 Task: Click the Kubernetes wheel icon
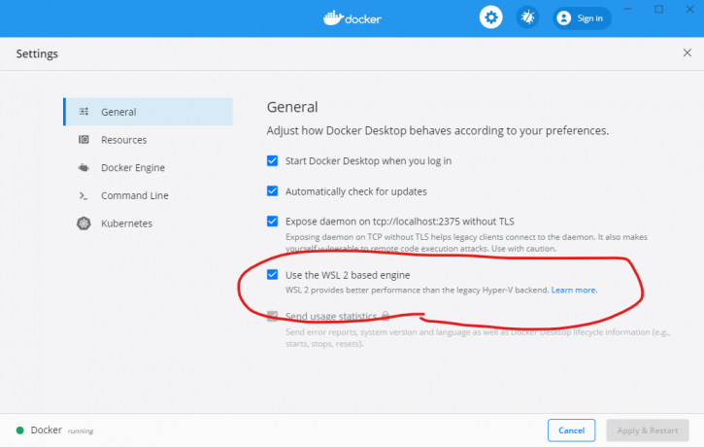[x=84, y=223]
